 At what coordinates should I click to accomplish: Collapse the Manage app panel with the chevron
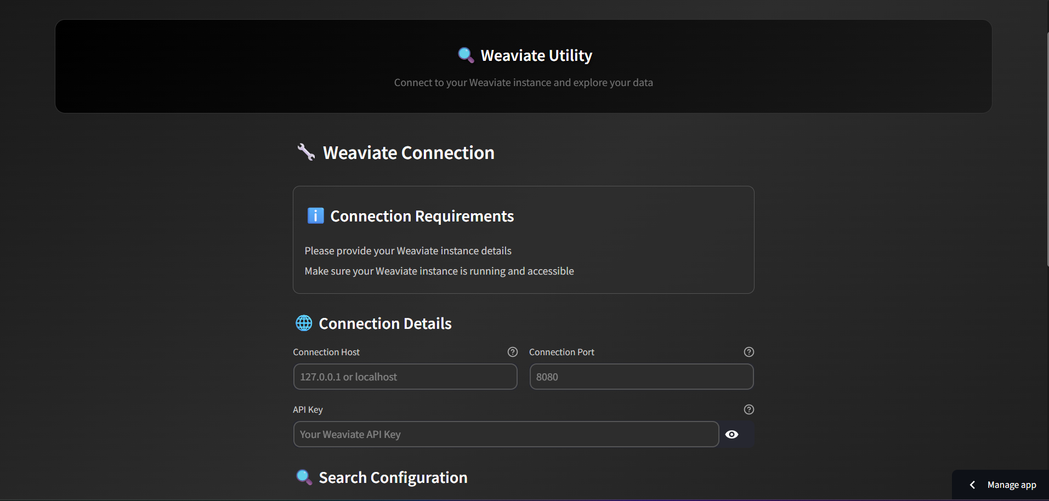972,485
